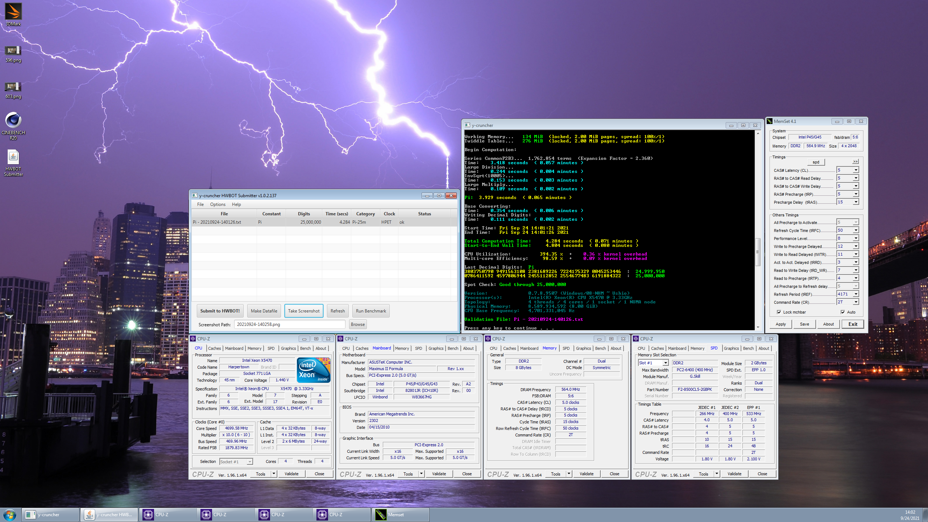Open Options menu in HWBOT Submitter
This screenshot has height=522, width=928.
coord(217,204)
